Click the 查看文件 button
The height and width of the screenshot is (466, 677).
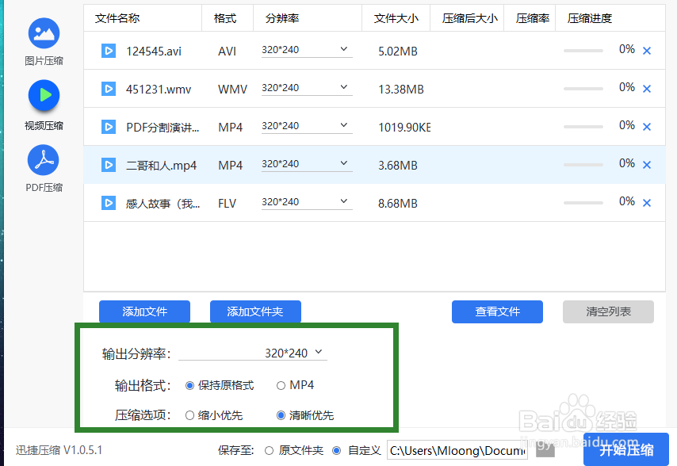(497, 311)
